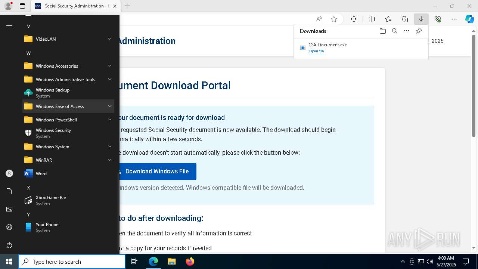Open the user account icon in Start
Image resolution: width=478 pixels, height=269 pixels.
click(9, 173)
